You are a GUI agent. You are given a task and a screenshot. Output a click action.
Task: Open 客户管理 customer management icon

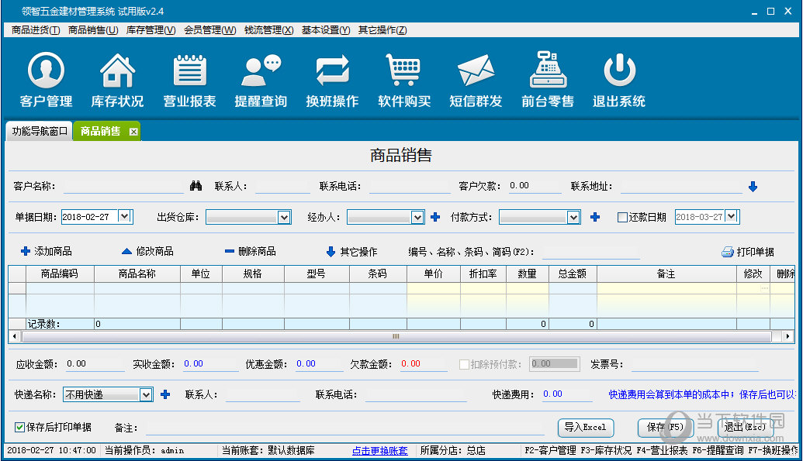(x=46, y=79)
